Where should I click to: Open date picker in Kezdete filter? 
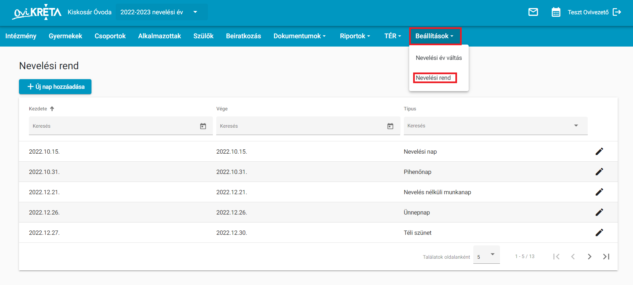coord(203,126)
